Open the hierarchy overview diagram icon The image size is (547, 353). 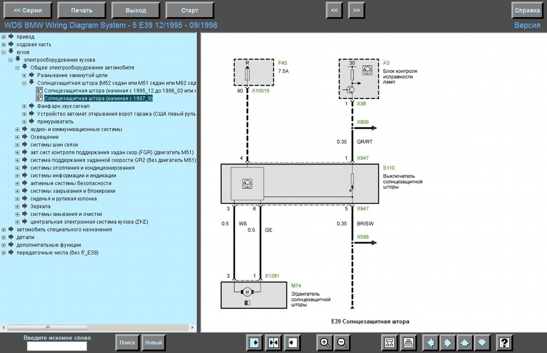click(389, 343)
